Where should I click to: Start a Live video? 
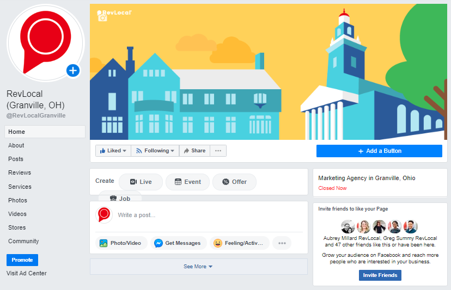pos(141,182)
